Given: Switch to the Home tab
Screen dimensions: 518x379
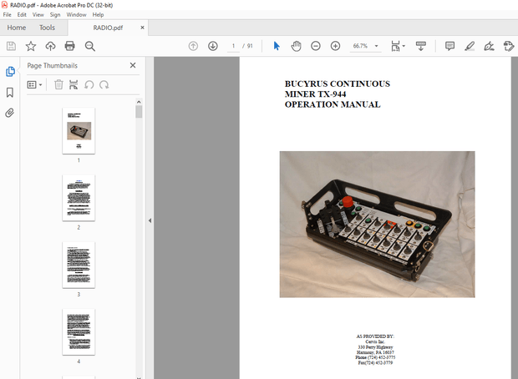Looking at the screenshot, I should [x=17, y=28].
